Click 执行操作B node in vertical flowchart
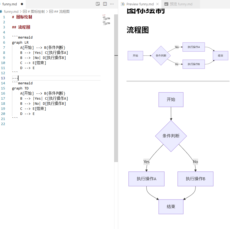Viewport: 230px width, 229px height. [x=195, y=179]
